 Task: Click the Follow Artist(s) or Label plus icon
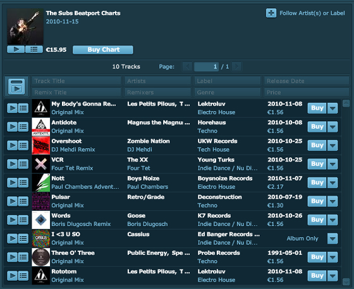pyautogui.click(x=271, y=13)
